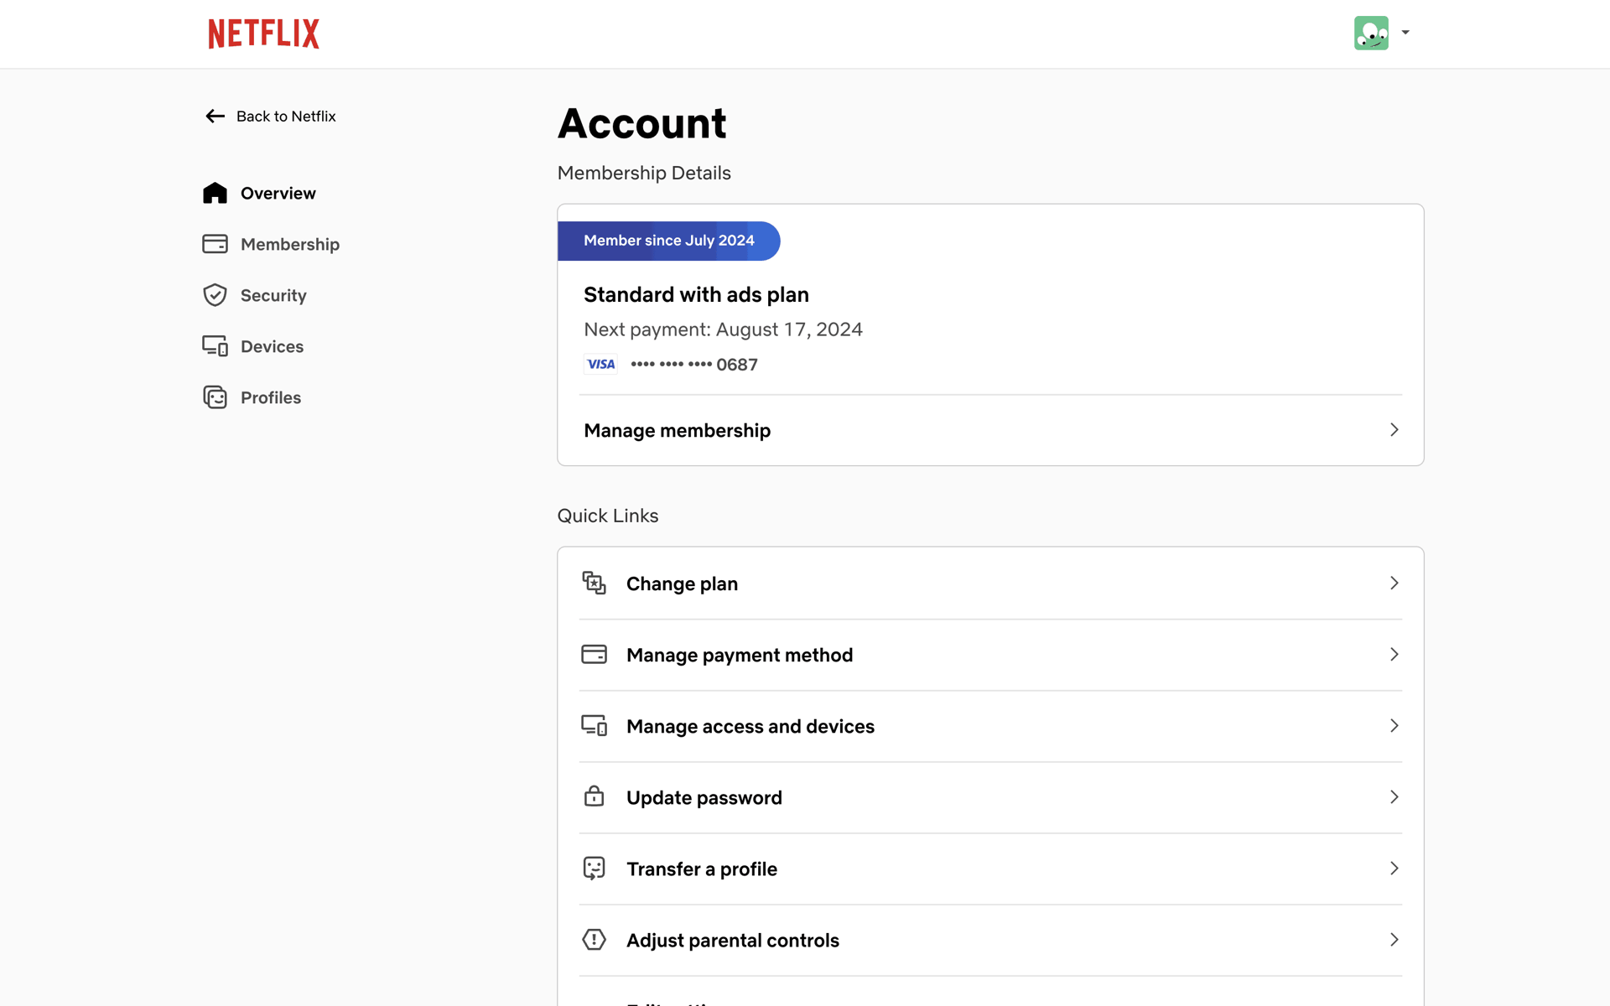1610x1006 pixels.
Task: Click the Devices icon in sidebar
Action: pyautogui.click(x=215, y=346)
